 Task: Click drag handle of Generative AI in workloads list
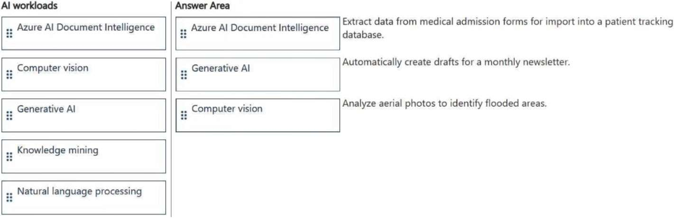[x=9, y=116]
